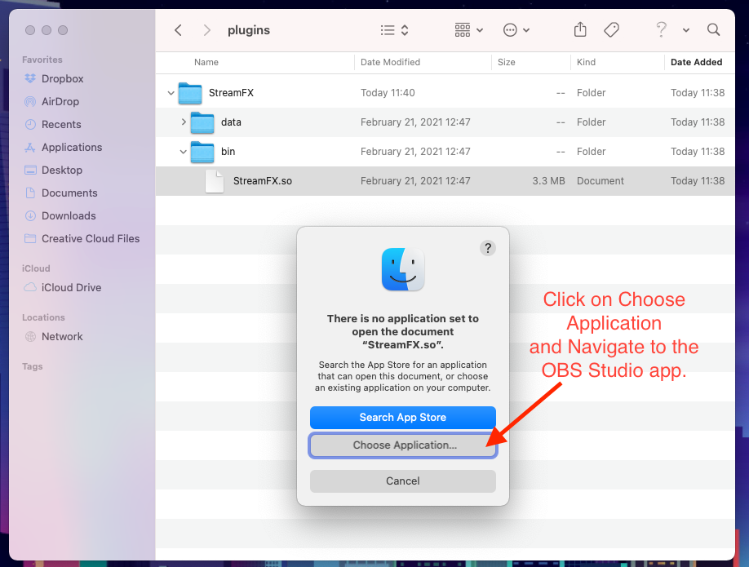Click the StreamFX.so file name
This screenshot has width=749, height=567.
coord(262,181)
